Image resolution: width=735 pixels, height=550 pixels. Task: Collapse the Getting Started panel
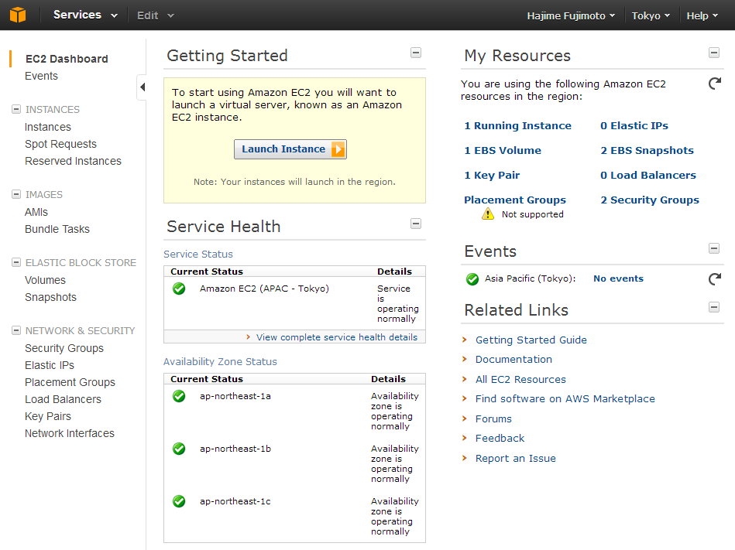click(416, 53)
